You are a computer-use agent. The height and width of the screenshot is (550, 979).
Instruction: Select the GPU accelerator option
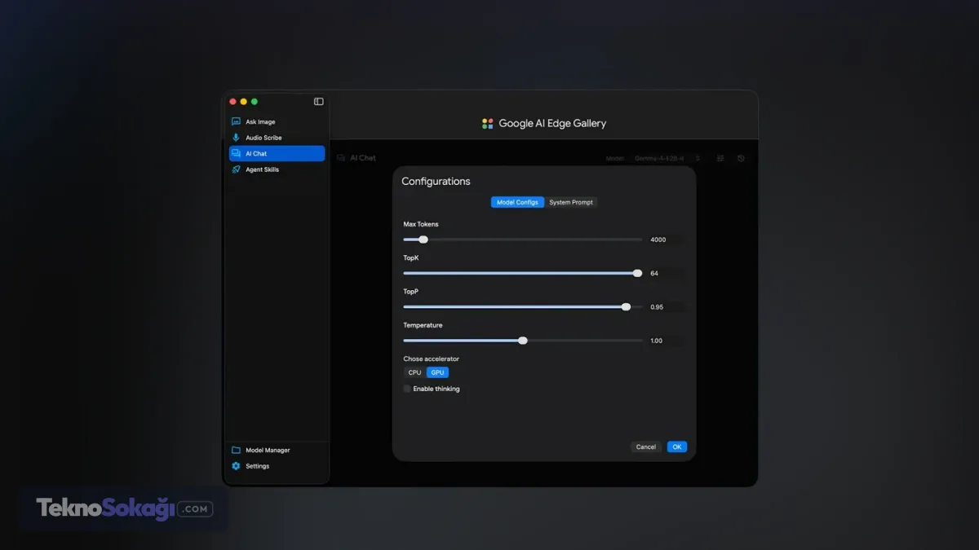[x=437, y=372]
